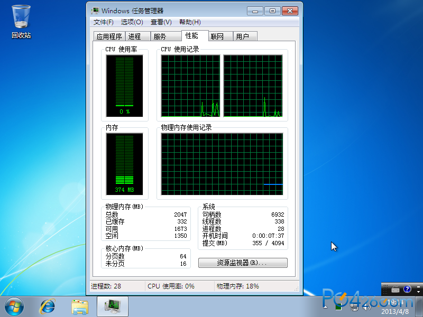Click the CPU 使用率 gauge showing 0 %

(x=124, y=86)
